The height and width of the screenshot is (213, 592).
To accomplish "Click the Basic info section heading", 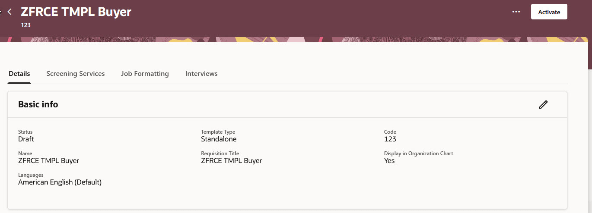I will pos(38,104).
